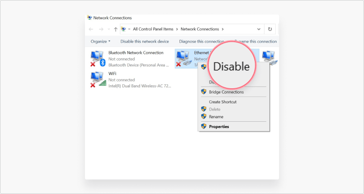Viewport: 364px width, 194px height.
Task: Select the WiFi adapter icon
Action: [x=98, y=80]
